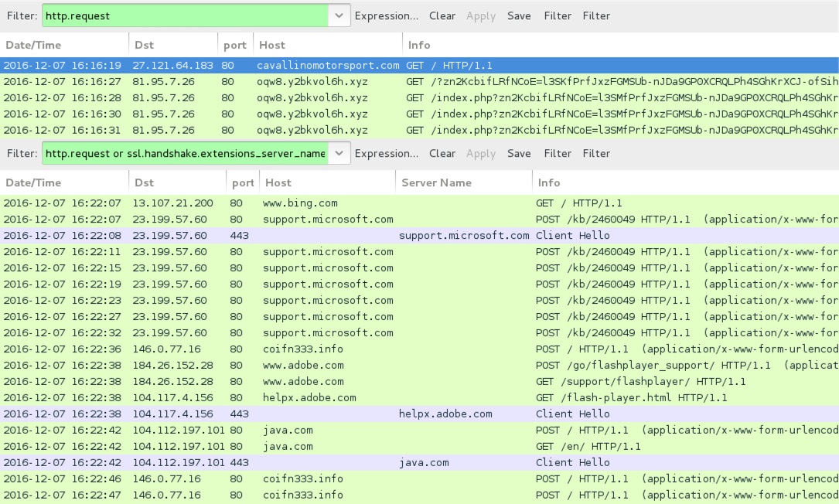Clear the http.request-only filter using Clear
Image resolution: width=839 pixels, height=504 pixels.
[442, 16]
